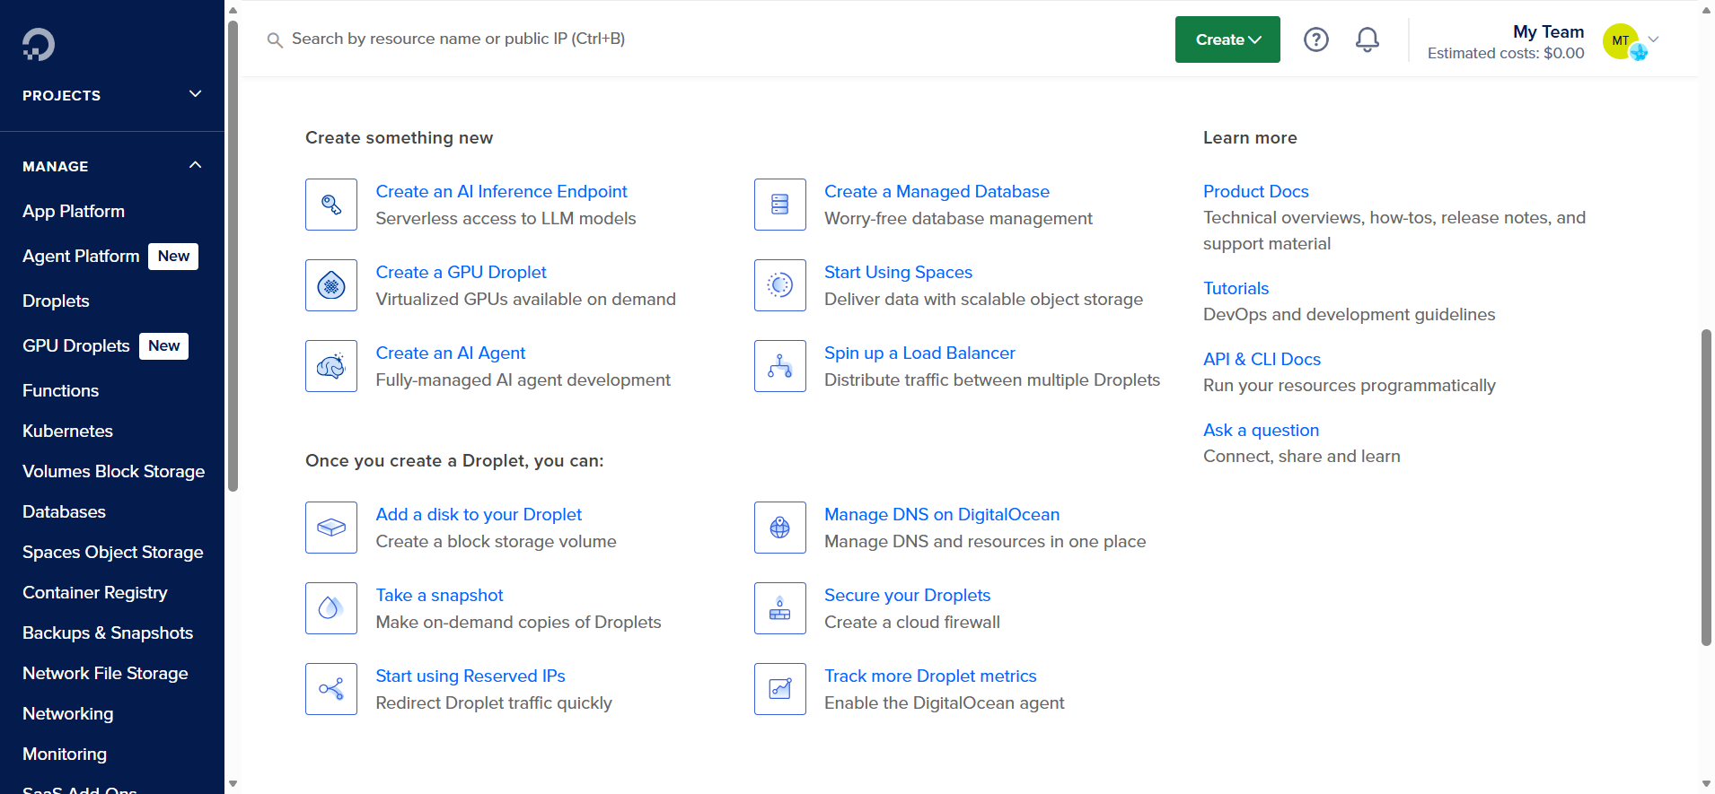This screenshot has width=1715, height=794.
Task: Open Agent Platform in sidebar
Action: [x=81, y=256]
